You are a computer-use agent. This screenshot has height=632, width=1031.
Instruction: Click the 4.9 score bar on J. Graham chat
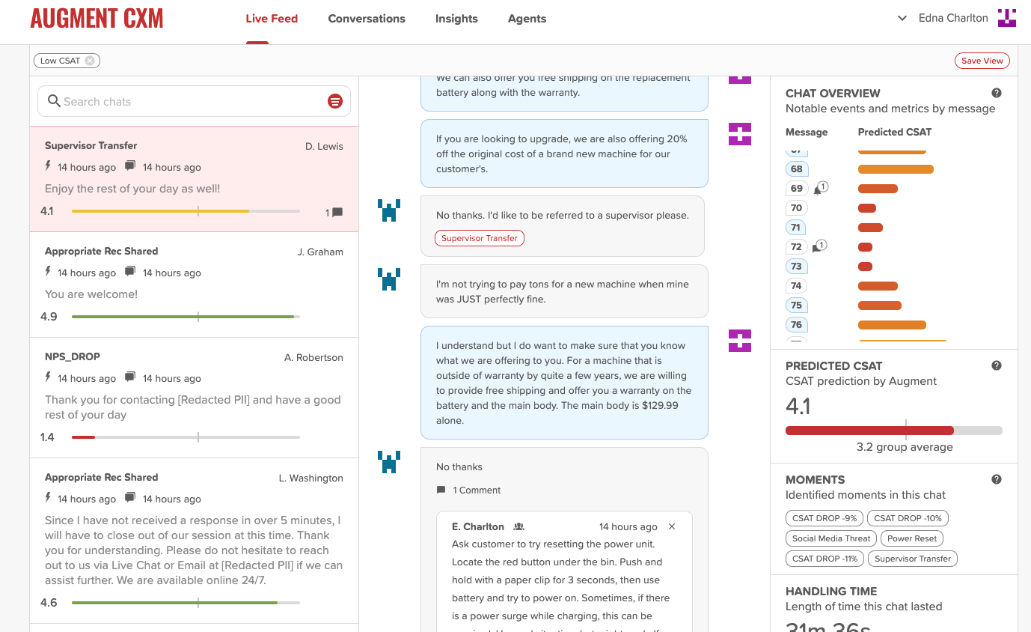coord(186,317)
